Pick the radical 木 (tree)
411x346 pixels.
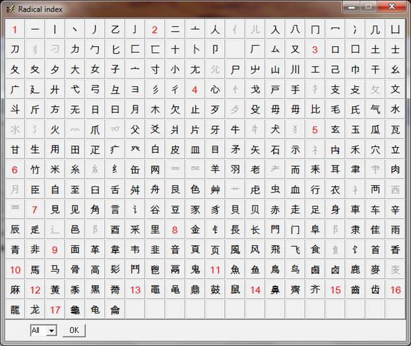155,109
